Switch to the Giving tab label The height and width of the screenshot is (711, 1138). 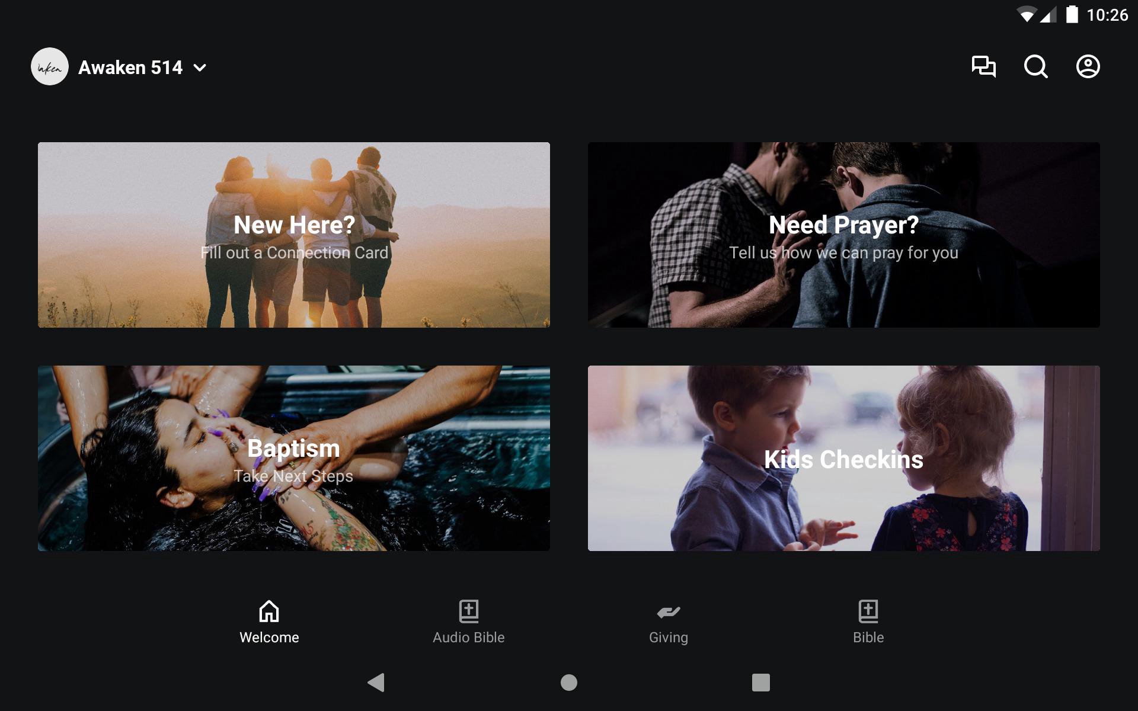click(669, 638)
